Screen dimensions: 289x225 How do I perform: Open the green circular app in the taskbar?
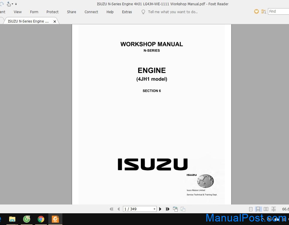point(27,219)
